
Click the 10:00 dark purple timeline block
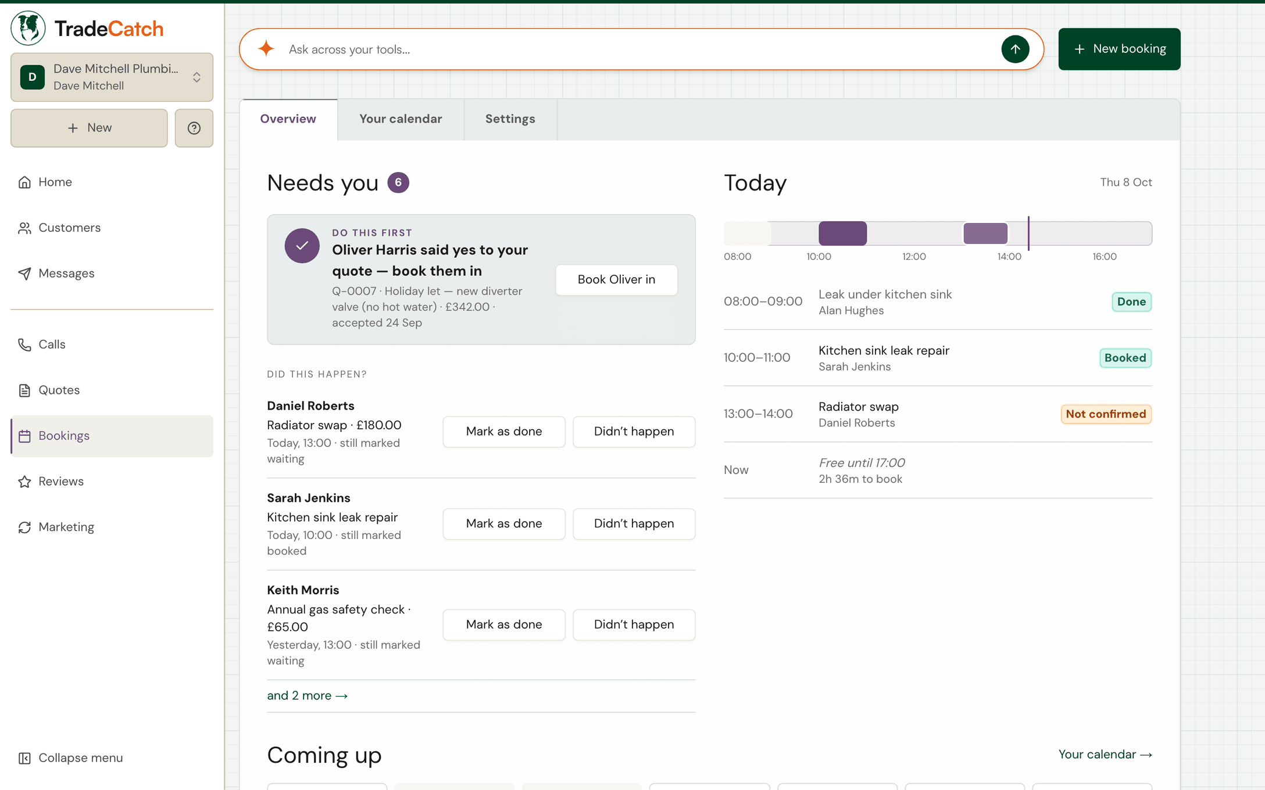(x=842, y=234)
